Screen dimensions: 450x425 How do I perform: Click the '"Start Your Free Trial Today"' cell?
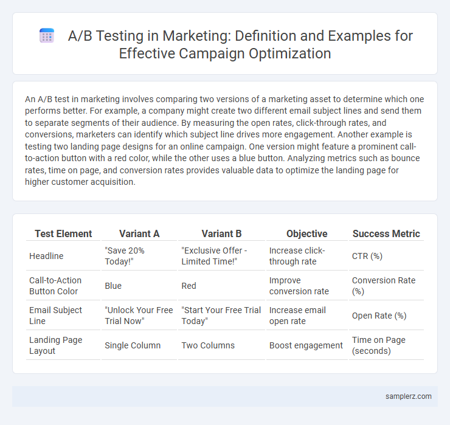click(221, 316)
